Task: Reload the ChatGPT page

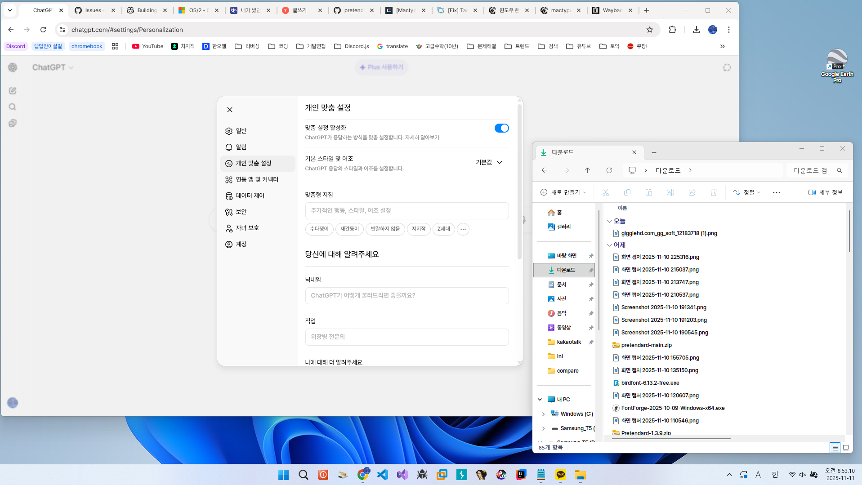Action: [43, 30]
